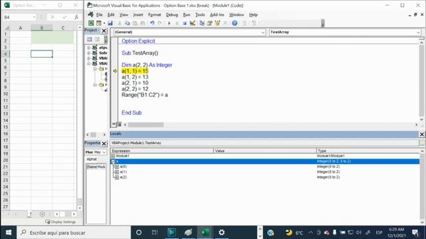The height and width of the screenshot is (239, 426).
Task: Close the Locals window
Action: [421, 134]
